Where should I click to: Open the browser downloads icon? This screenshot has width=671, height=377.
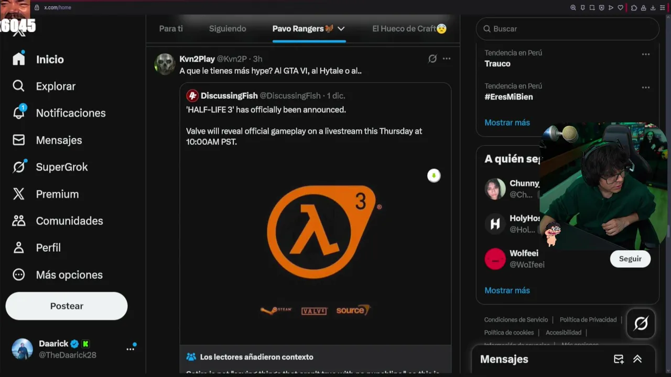pos(653,7)
